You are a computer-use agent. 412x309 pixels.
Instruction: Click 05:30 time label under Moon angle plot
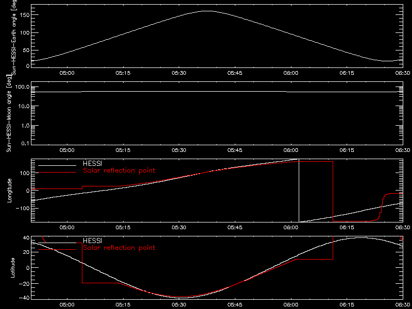coord(179,150)
